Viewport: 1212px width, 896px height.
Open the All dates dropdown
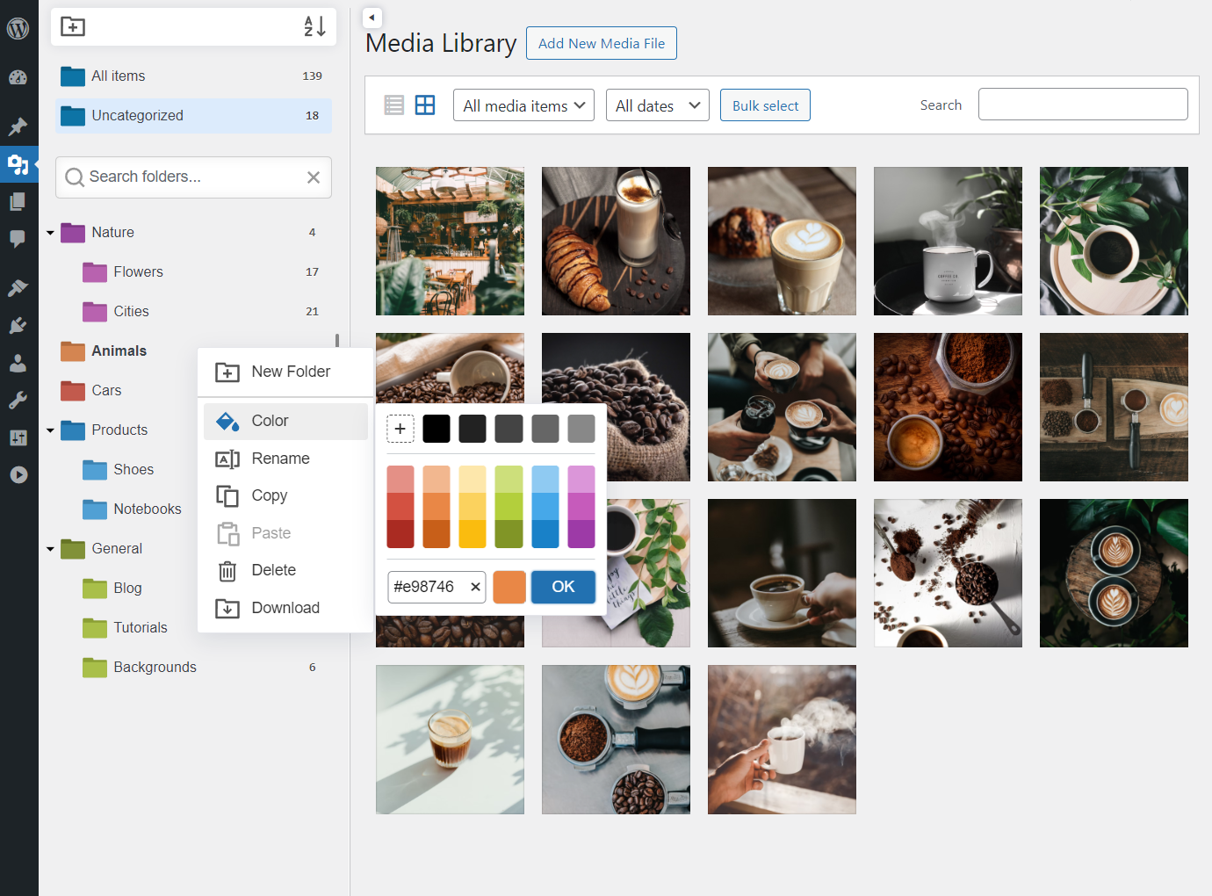click(657, 105)
